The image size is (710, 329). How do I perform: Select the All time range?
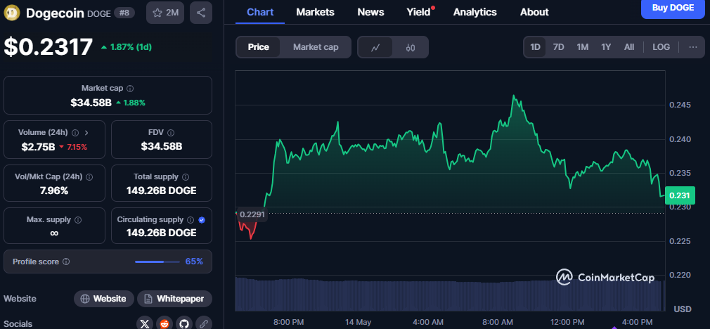click(629, 47)
